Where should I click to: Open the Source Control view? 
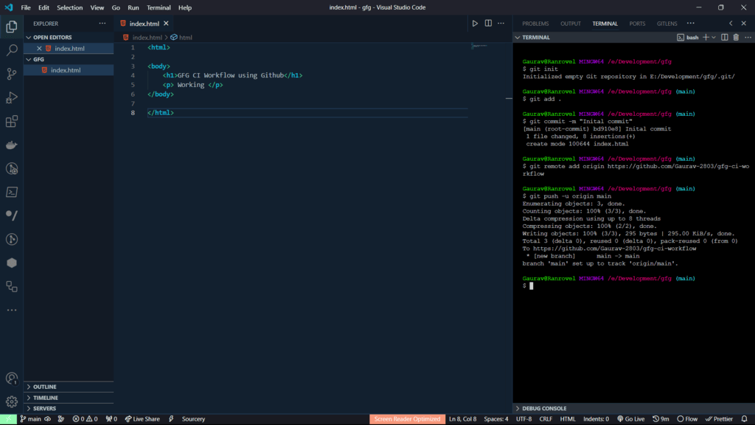(12, 74)
